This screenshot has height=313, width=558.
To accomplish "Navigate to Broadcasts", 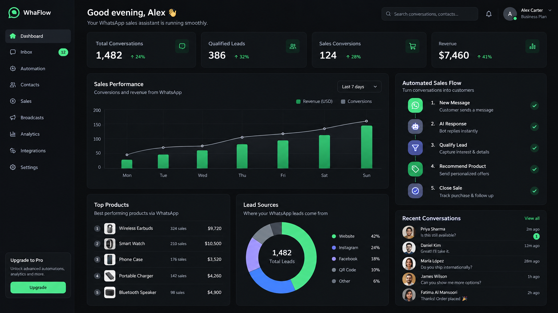I will pyautogui.click(x=38, y=118).
